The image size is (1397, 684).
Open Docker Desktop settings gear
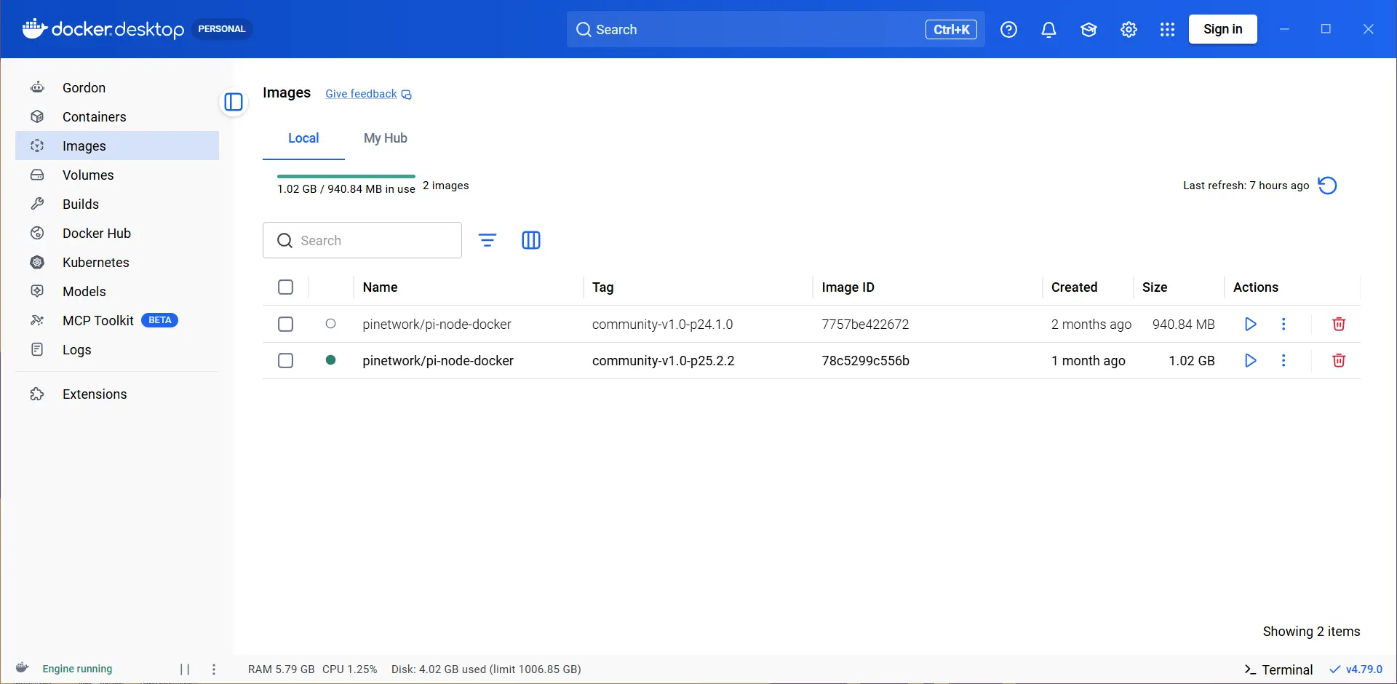(x=1129, y=29)
